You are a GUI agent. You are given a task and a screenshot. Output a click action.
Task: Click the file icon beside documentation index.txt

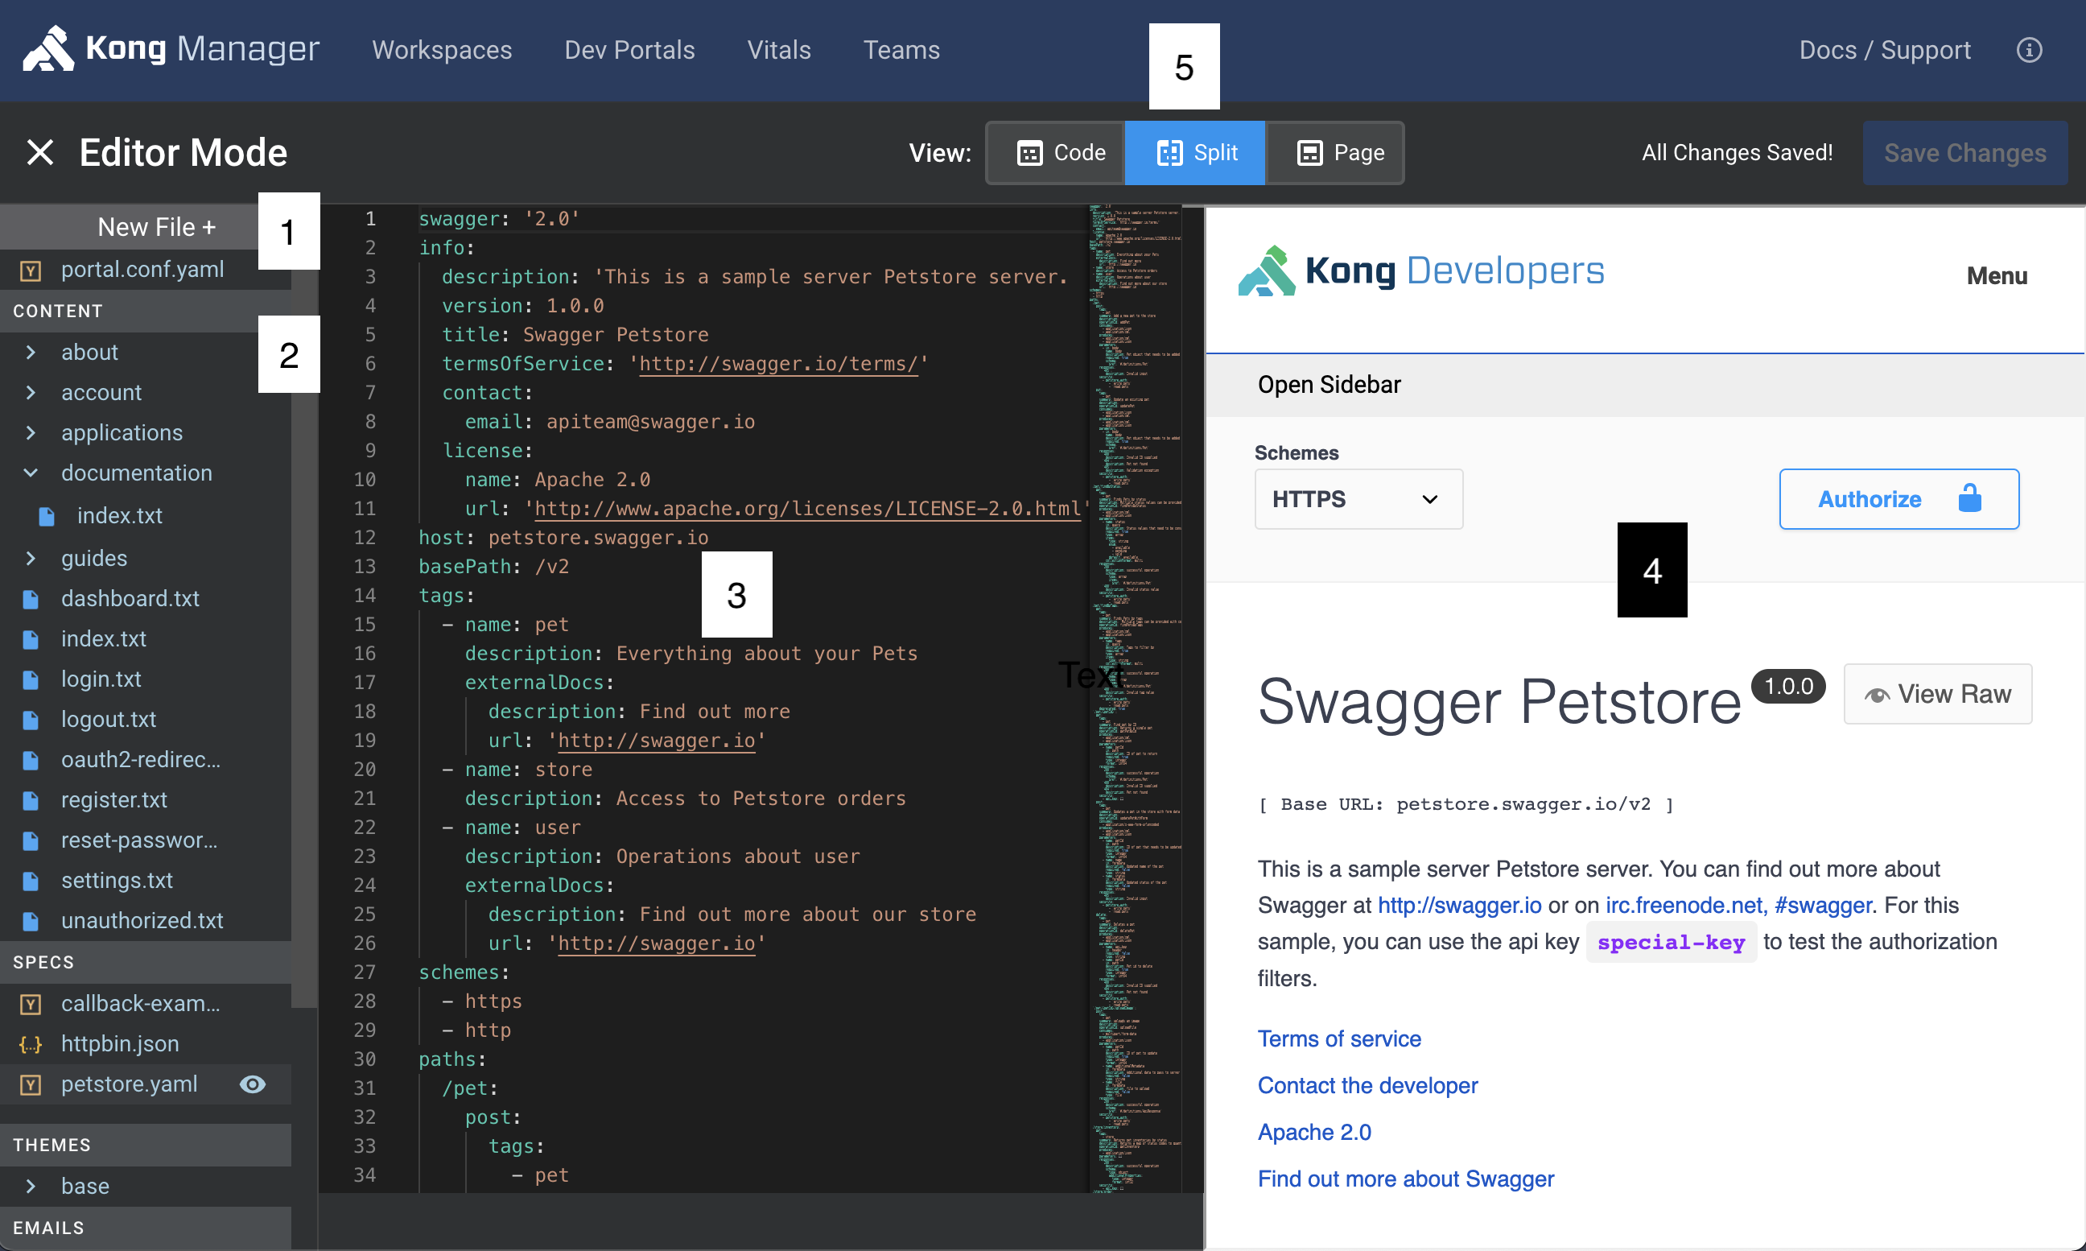(47, 516)
